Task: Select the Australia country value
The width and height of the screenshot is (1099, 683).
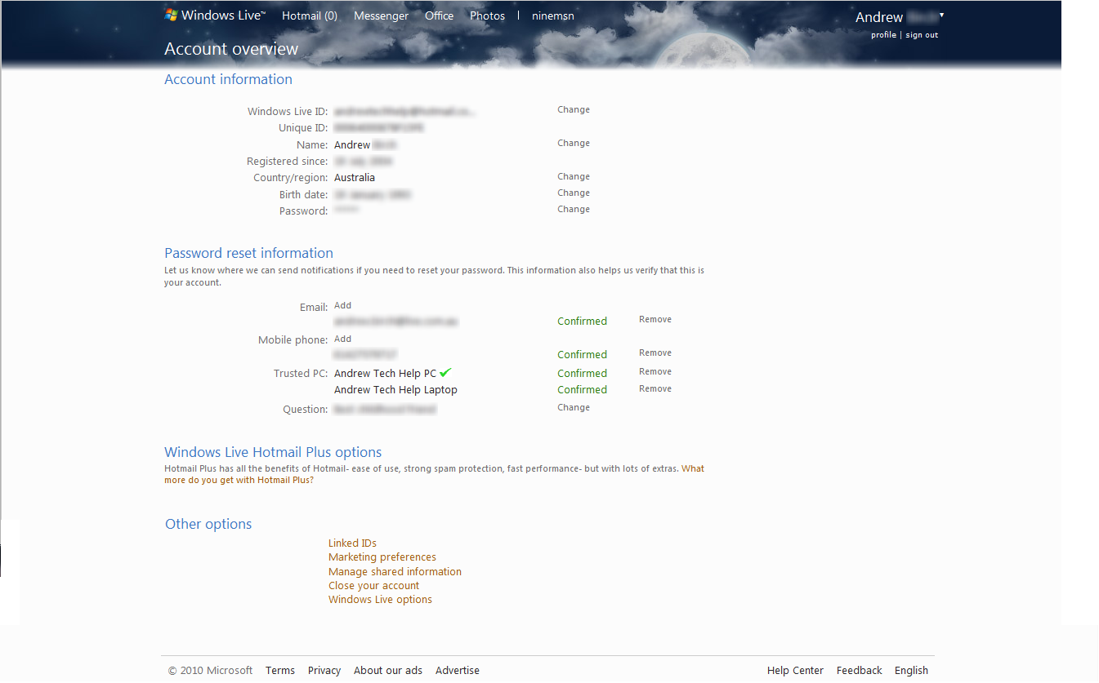Action: pyautogui.click(x=355, y=177)
